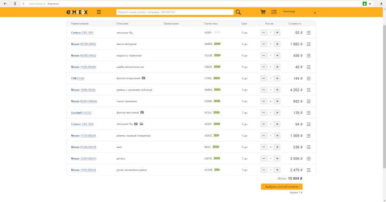Increase quantity of Corteco 2165 3091

point(277,33)
